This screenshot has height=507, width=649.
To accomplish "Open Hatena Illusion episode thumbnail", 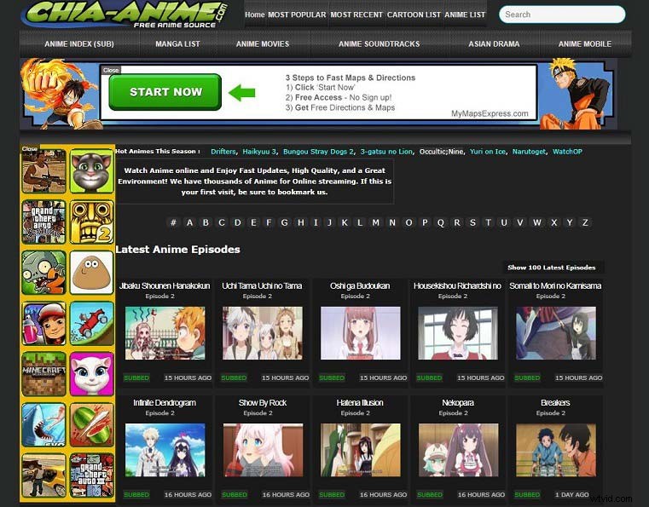I will coord(360,450).
